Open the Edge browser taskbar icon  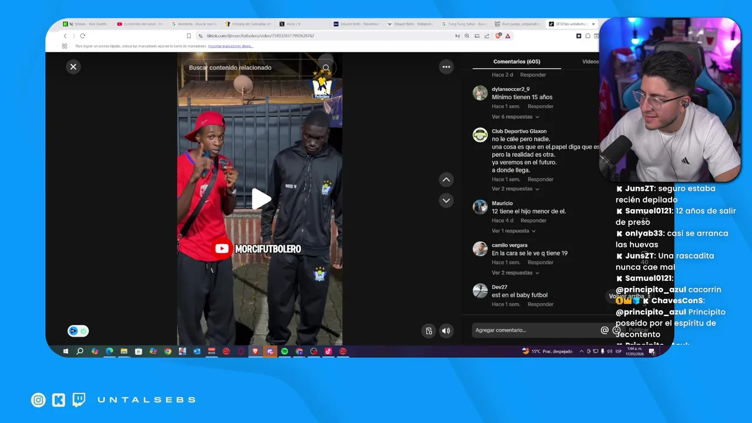(x=109, y=351)
